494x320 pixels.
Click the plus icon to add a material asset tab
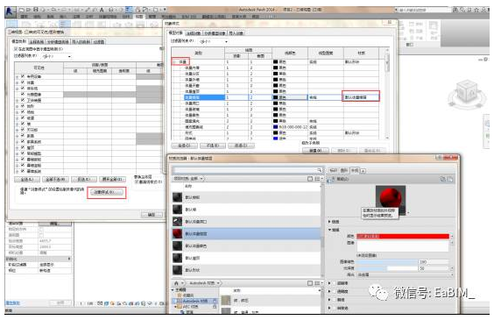pos(363,171)
